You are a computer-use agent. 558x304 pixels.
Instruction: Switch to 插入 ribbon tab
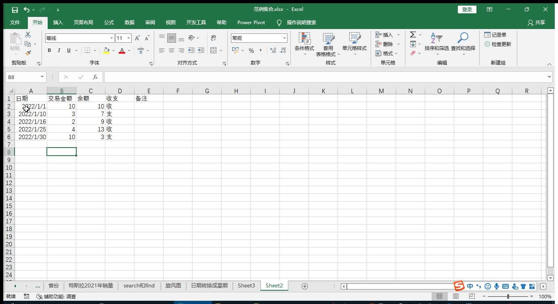click(58, 23)
